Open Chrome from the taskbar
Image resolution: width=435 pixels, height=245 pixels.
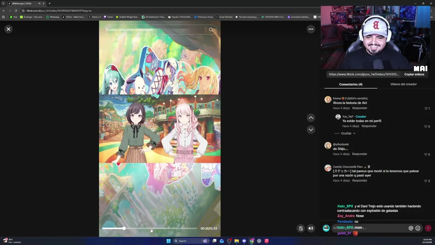pyautogui.click(x=251, y=241)
